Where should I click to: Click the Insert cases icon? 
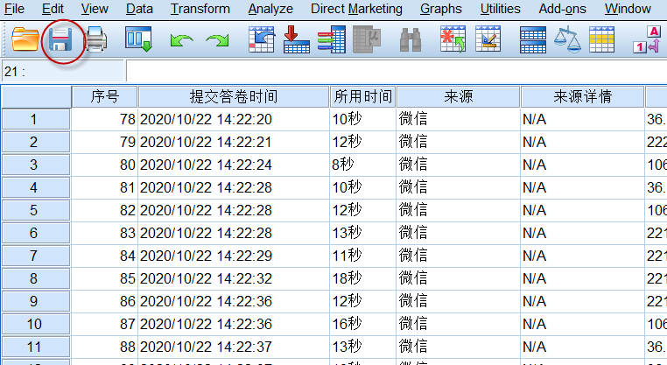click(453, 39)
